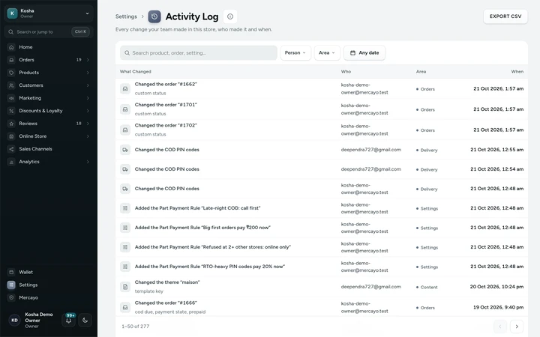The width and height of the screenshot is (540, 337).
Task: Open Wallet from sidebar
Action: pos(48,272)
